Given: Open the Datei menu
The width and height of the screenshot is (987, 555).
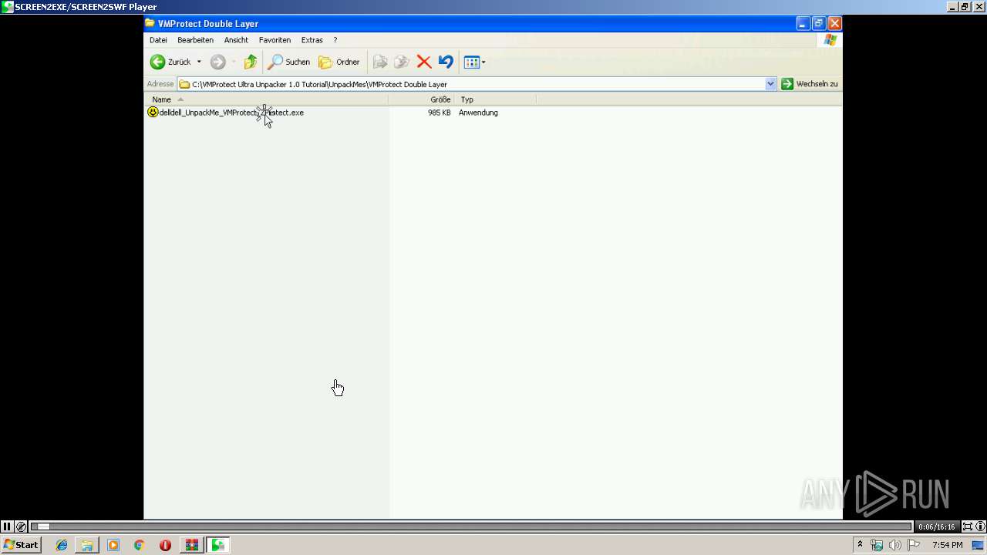Looking at the screenshot, I should pyautogui.click(x=158, y=40).
